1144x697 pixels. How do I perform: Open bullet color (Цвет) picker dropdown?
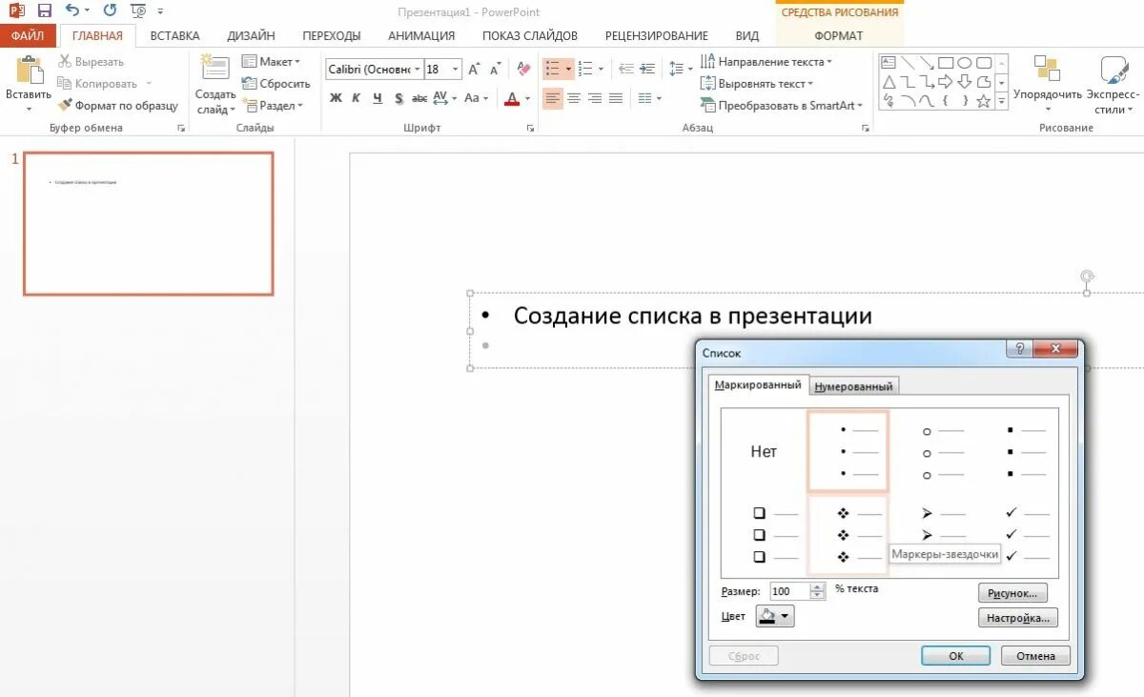[786, 617]
